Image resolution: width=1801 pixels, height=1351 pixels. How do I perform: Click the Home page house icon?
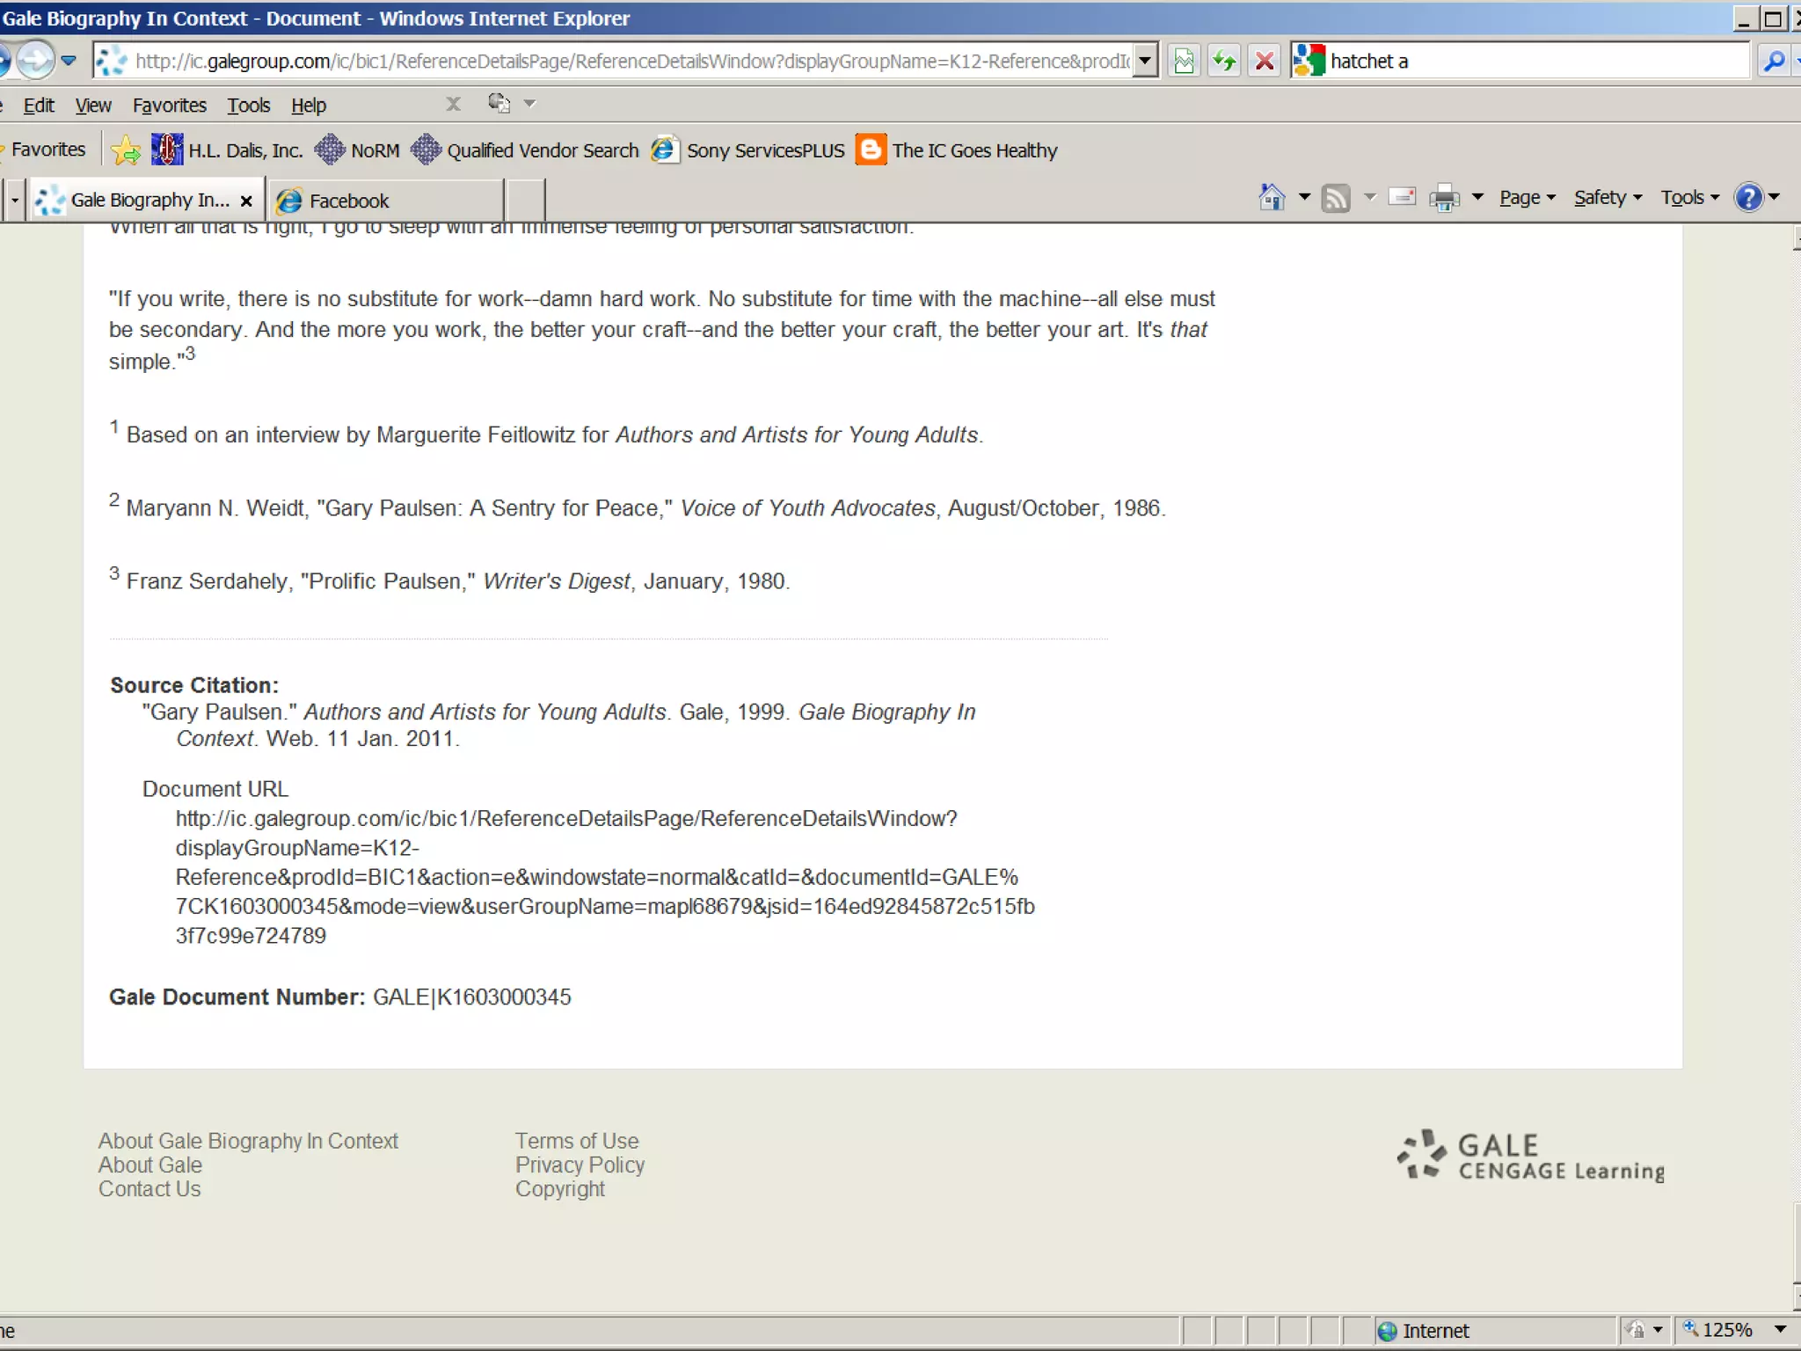point(1272,197)
